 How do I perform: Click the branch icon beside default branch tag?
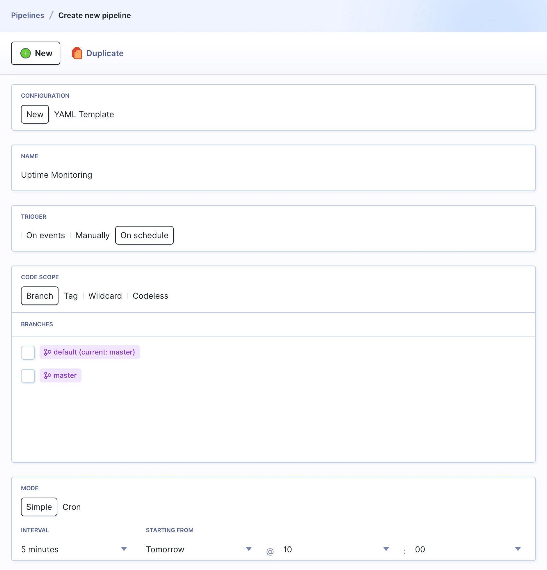[47, 352]
